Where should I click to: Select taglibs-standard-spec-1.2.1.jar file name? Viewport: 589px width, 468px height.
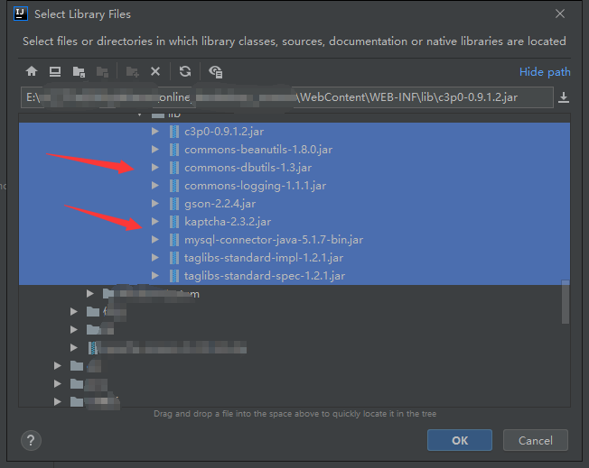(x=265, y=276)
